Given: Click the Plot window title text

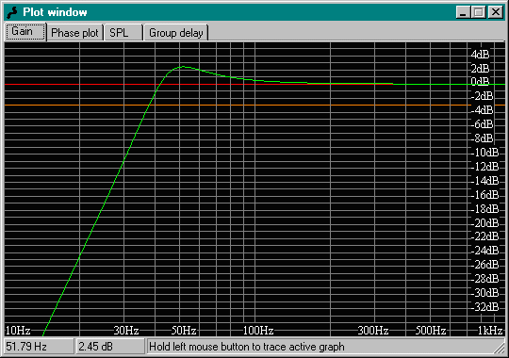Looking at the screenshot, I should click(x=55, y=12).
